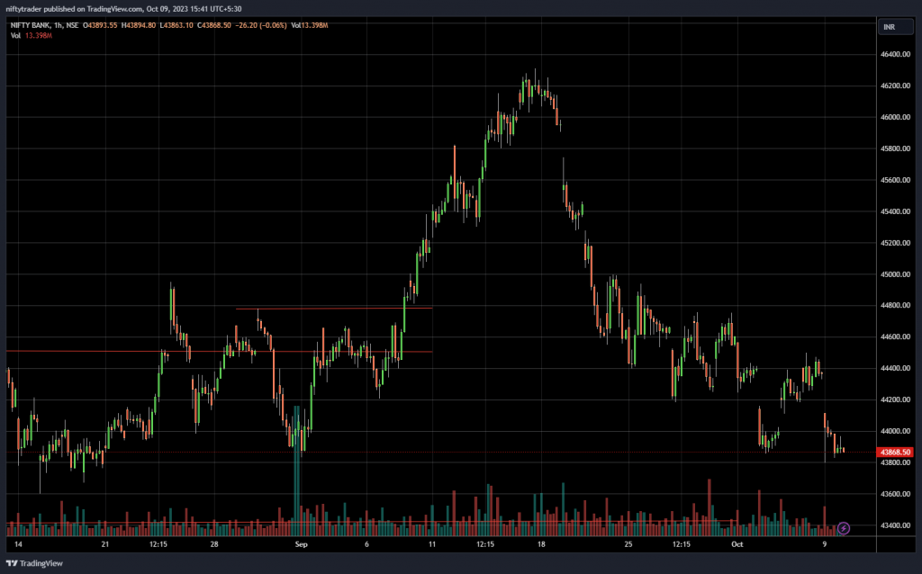Click the change value -26.20 (-0.06%)
The image size is (922, 574).
point(260,25)
